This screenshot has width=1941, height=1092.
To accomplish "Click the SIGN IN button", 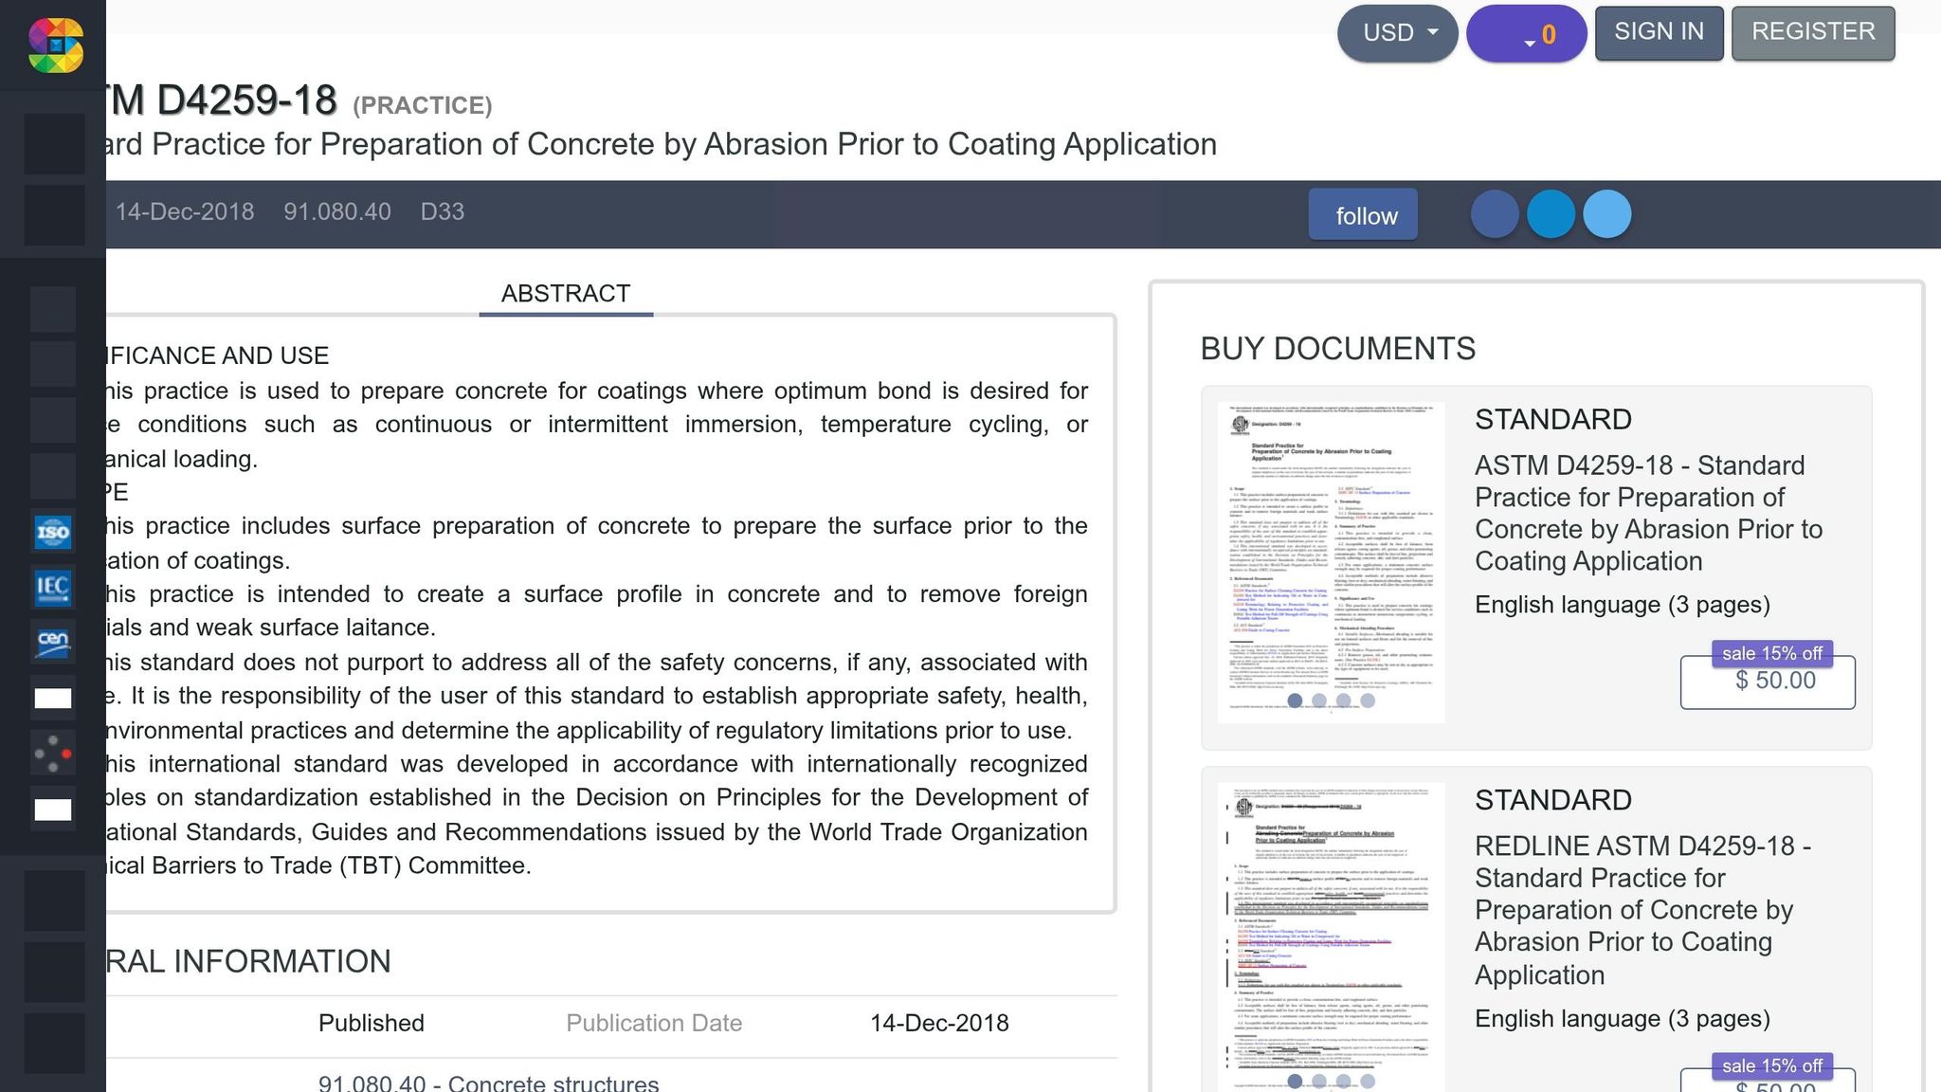I will coord(1660,32).
